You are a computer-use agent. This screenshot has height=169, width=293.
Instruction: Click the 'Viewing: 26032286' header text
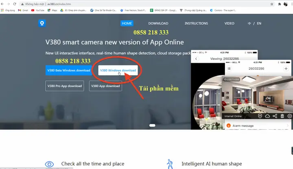(224, 59)
